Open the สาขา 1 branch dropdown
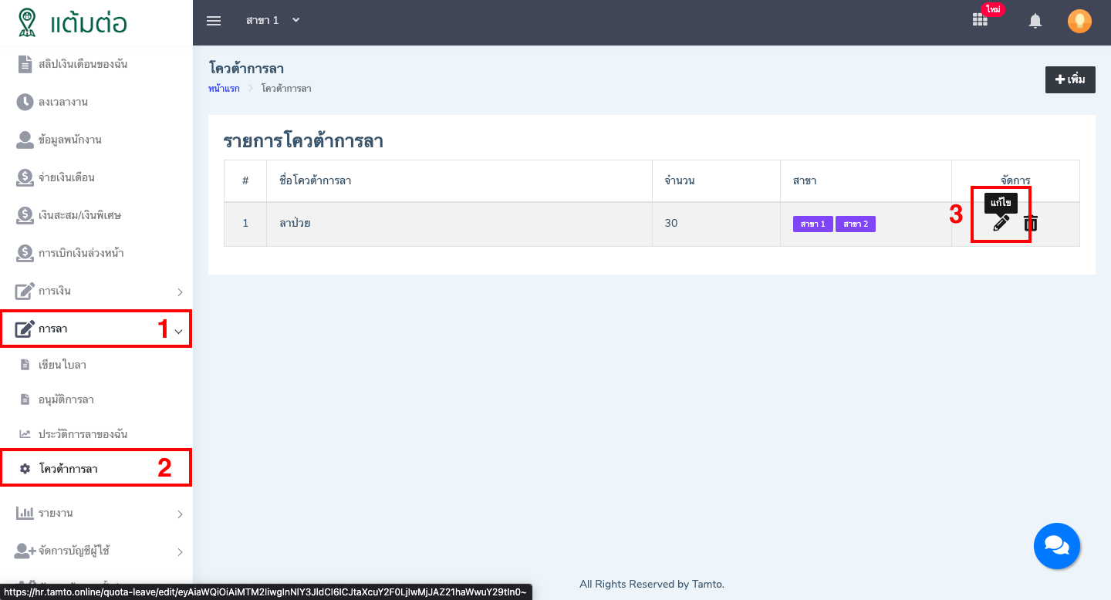Image resolution: width=1111 pixels, height=600 pixels. [273, 20]
